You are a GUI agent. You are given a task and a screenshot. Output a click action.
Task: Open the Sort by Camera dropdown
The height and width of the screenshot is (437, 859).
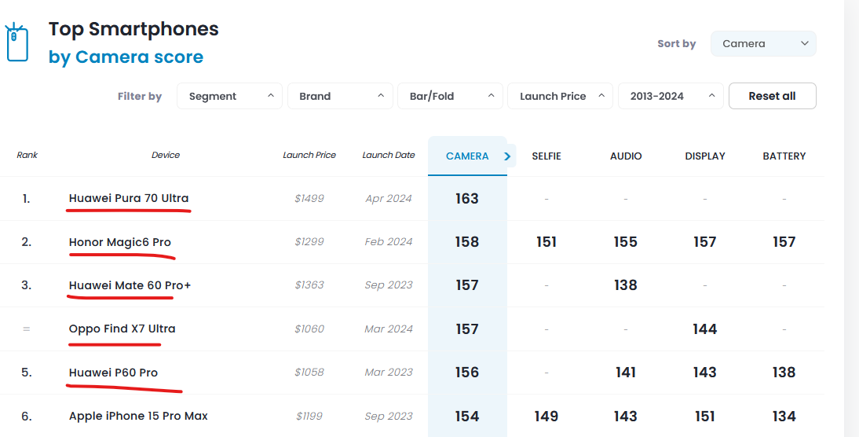(x=763, y=44)
